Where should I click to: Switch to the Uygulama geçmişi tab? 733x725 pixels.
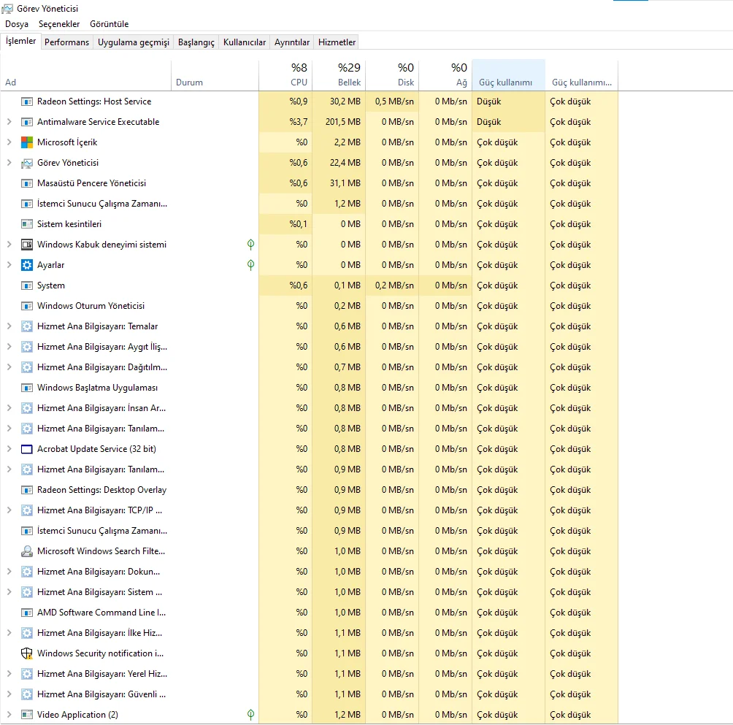tap(133, 42)
